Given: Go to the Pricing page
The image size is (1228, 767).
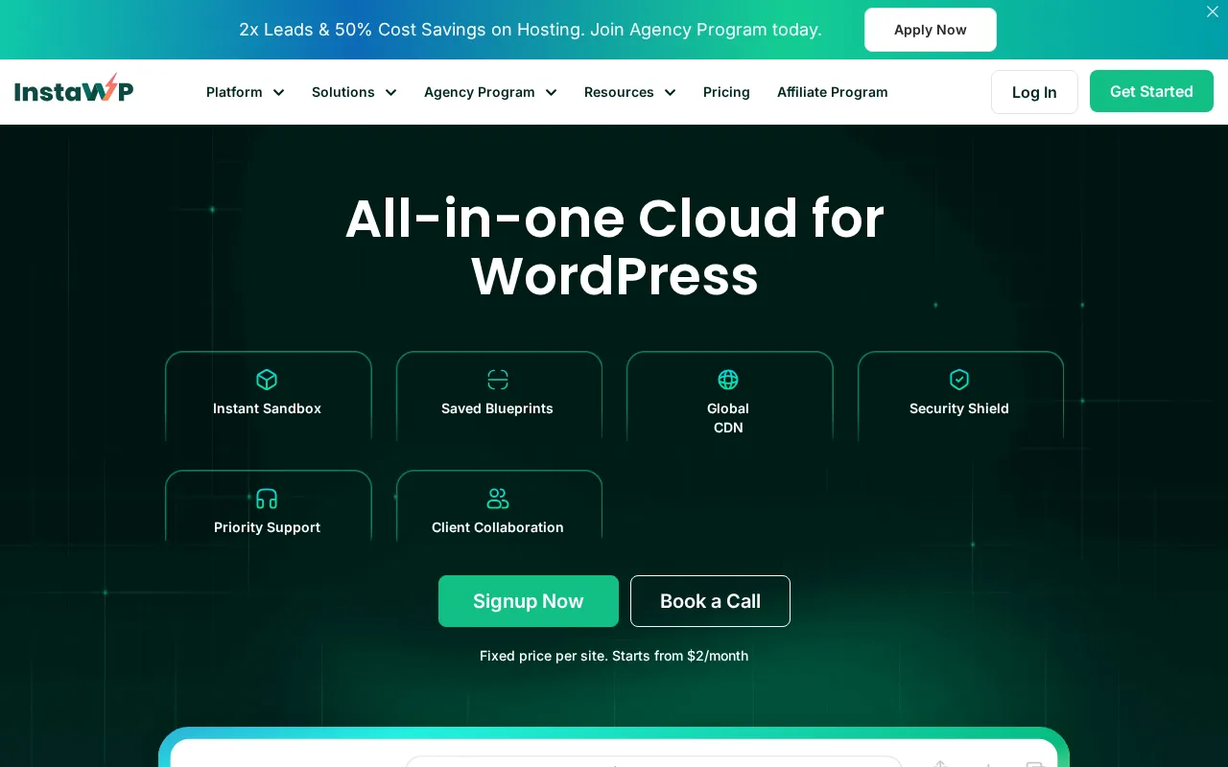Looking at the screenshot, I should pos(726,92).
